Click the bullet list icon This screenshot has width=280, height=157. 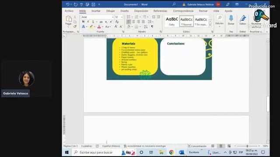(128, 17)
